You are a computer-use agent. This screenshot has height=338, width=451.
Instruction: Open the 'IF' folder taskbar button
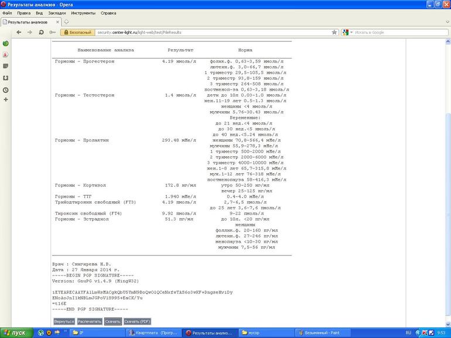[98, 333]
